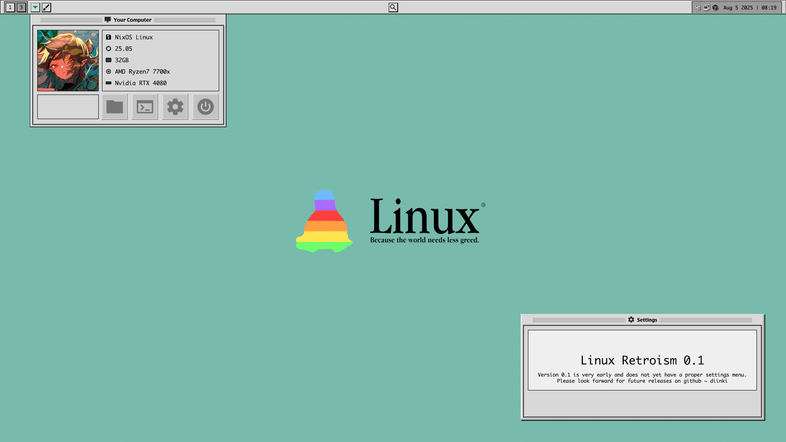786x442 pixels.
Task: Click the anime avatar thumbnail image
Action: [x=68, y=60]
